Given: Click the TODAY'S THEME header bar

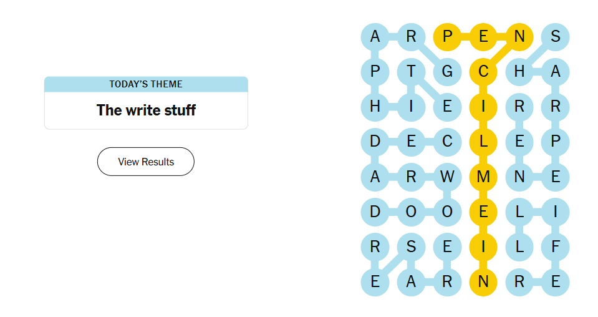Looking at the screenshot, I should tap(146, 84).
